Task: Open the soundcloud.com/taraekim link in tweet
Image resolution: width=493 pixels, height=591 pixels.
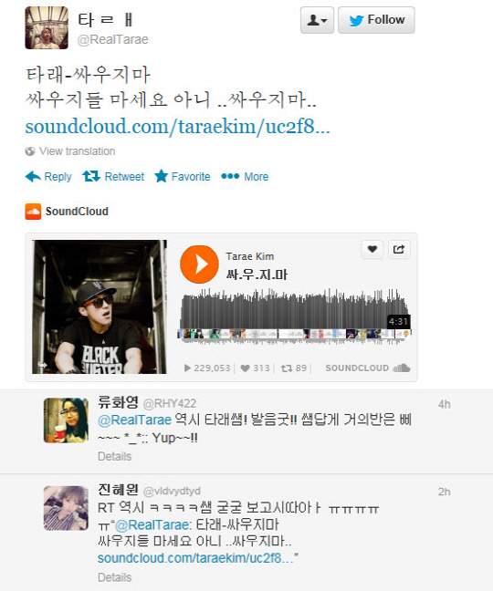Action: pos(177,126)
